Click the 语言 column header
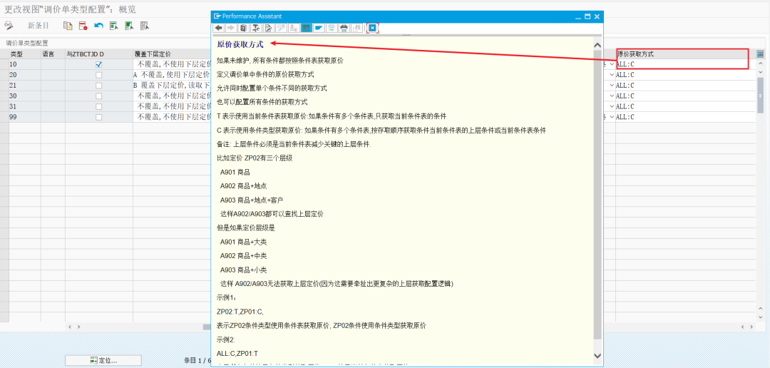The image size is (770, 368). (53, 54)
